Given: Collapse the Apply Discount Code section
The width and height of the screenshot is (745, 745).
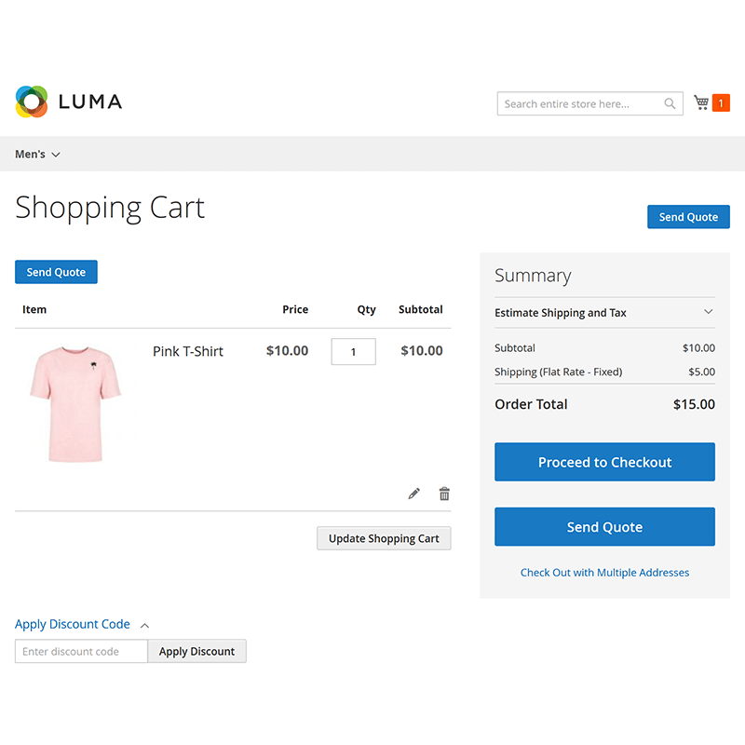Looking at the screenshot, I should click(x=144, y=624).
